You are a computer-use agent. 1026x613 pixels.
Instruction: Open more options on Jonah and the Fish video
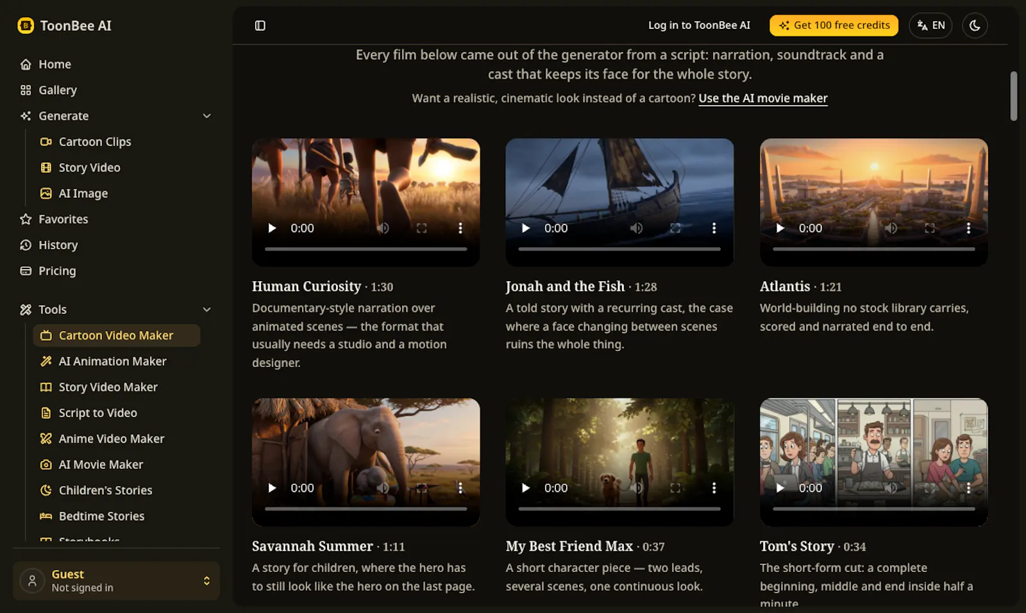click(x=714, y=228)
